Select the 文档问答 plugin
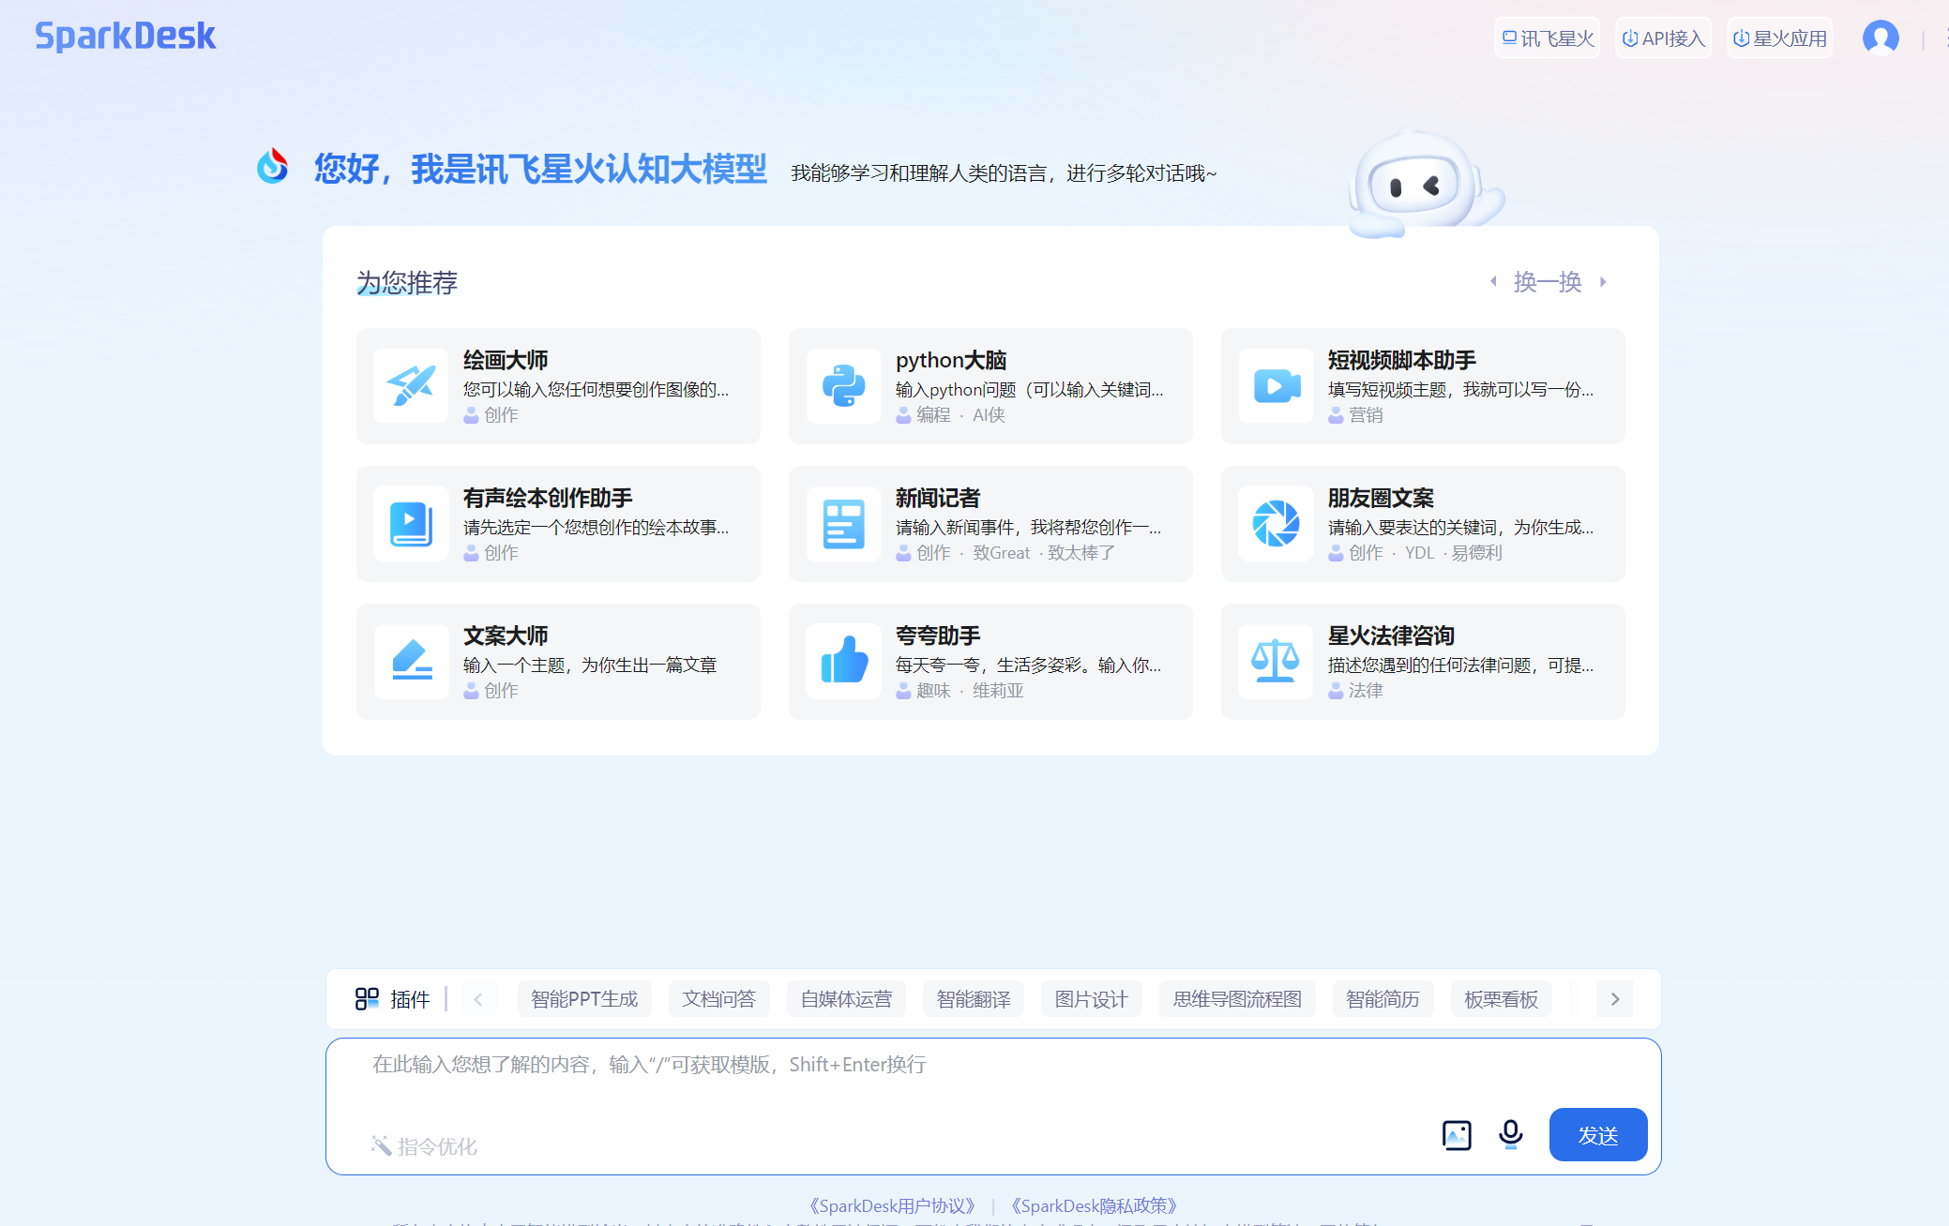 click(x=718, y=999)
